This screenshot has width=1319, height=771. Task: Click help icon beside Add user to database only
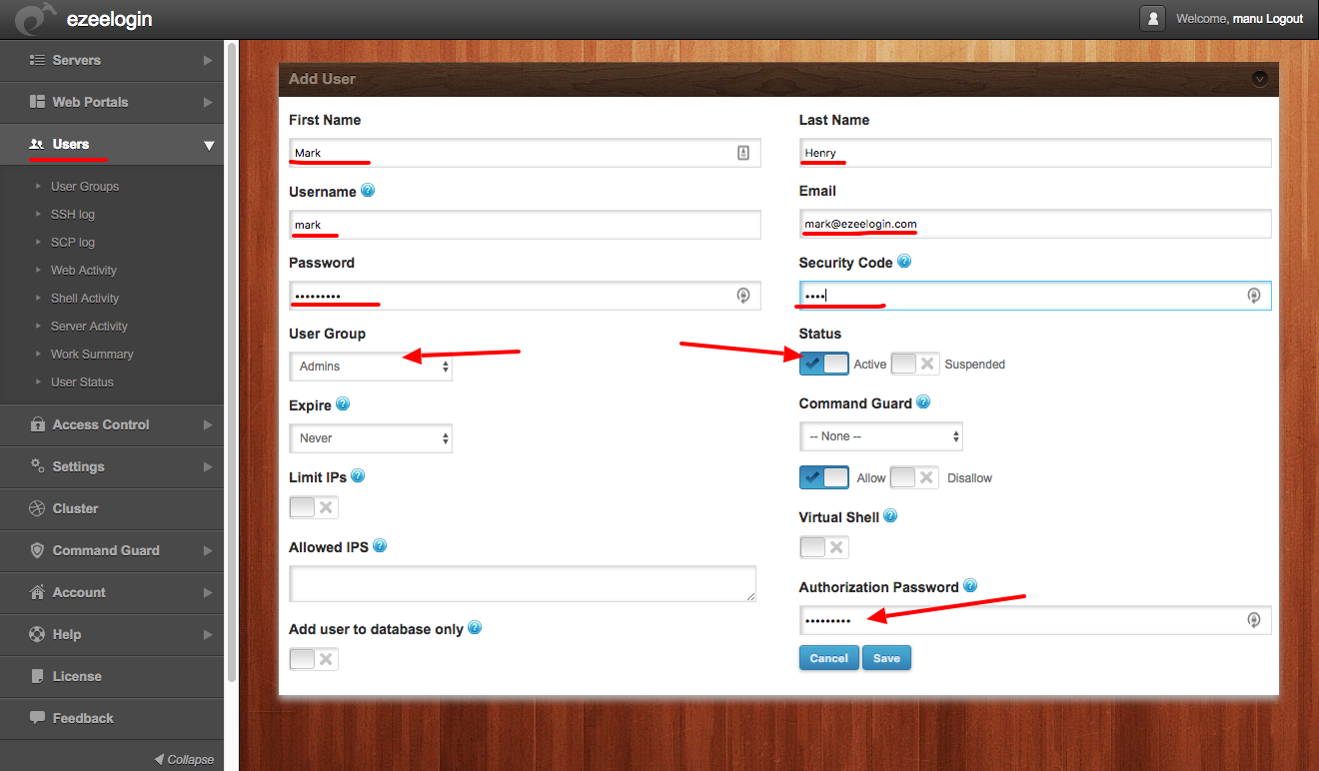click(x=475, y=628)
